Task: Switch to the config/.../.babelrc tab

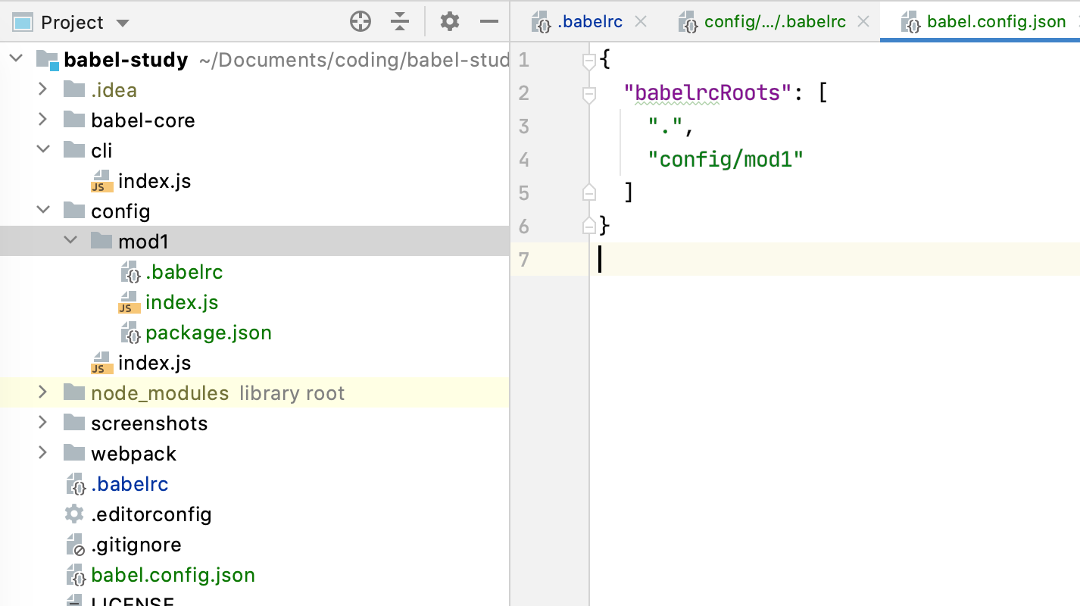Action: coord(775,21)
